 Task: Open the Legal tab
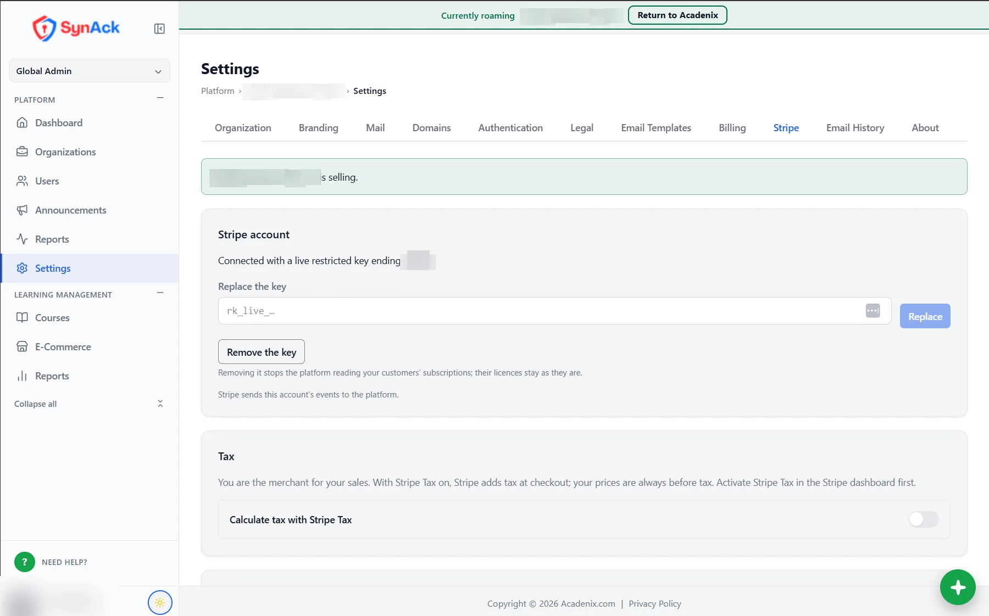coord(582,127)
